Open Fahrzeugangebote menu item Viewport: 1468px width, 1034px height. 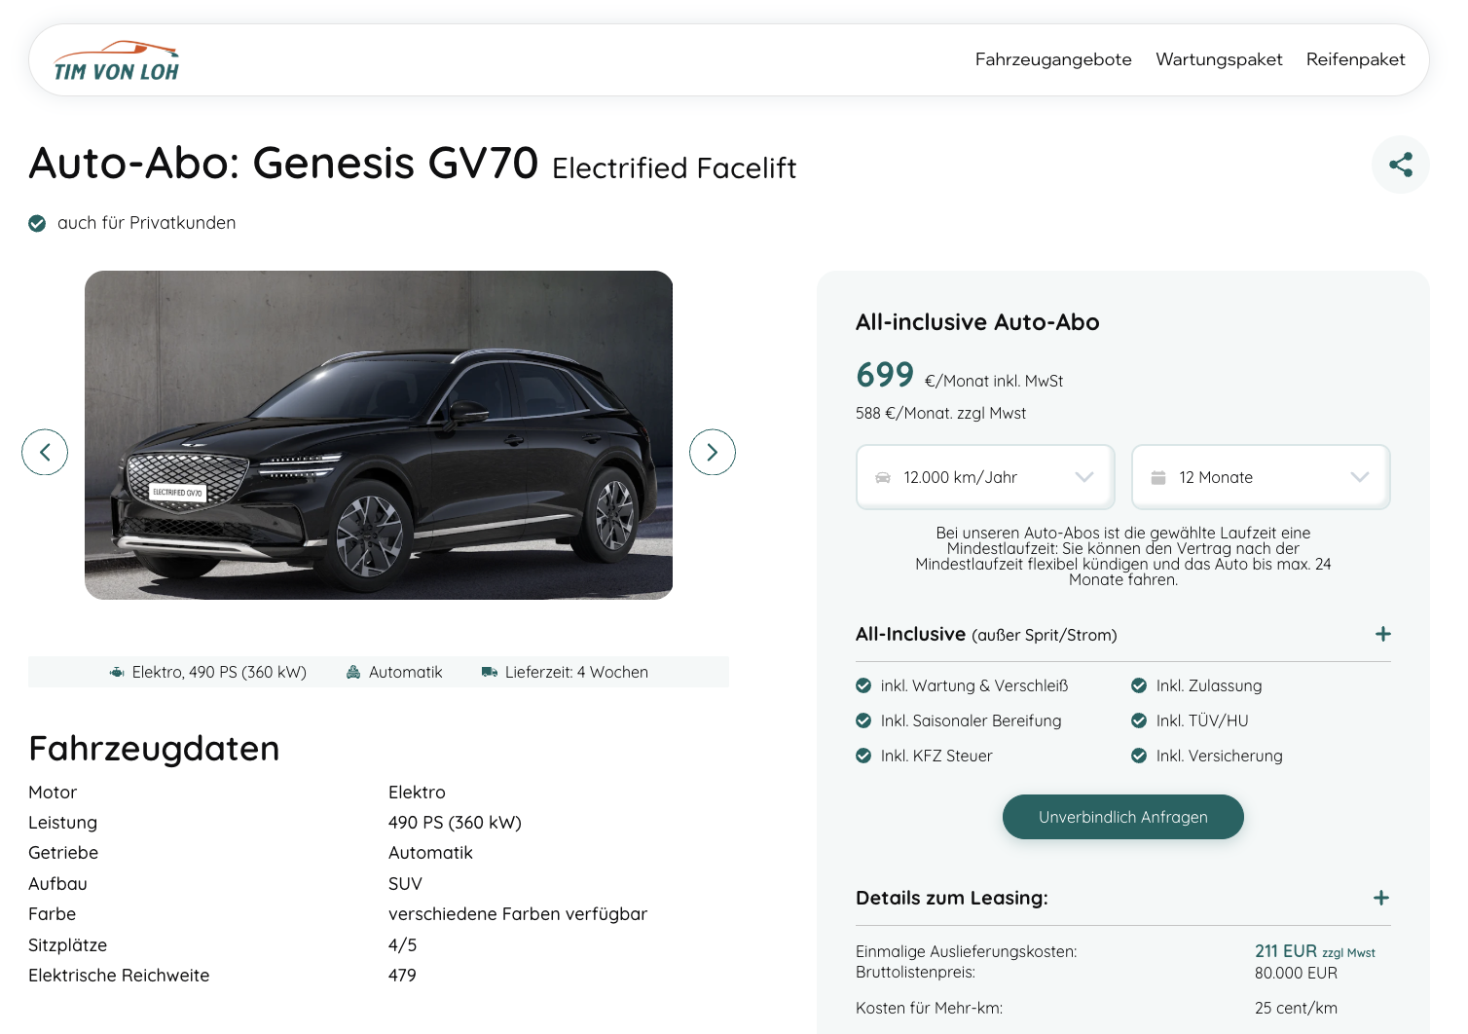1052,59
